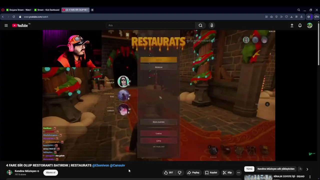Viewport: 320px width, 180px height.
Task: Mute the YouTube tab via its speaker icon
Action: pyautogui.click(x=67, y=10)
